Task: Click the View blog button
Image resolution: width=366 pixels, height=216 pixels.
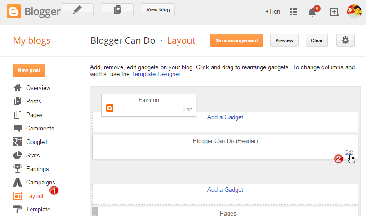Action: tap(158, 10)
